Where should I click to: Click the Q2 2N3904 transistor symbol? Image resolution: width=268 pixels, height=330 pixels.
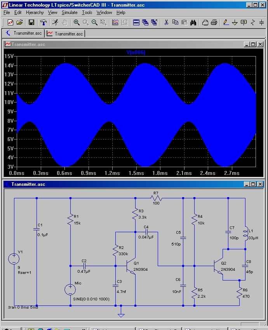[x=218, y=266]
